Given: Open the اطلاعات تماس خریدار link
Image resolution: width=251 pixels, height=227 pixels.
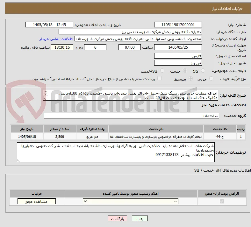Looking at the screenshot, I should coord(56,39).
